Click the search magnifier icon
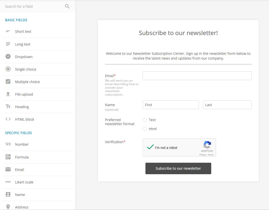269x210 pixels. [x=67, y=6]
